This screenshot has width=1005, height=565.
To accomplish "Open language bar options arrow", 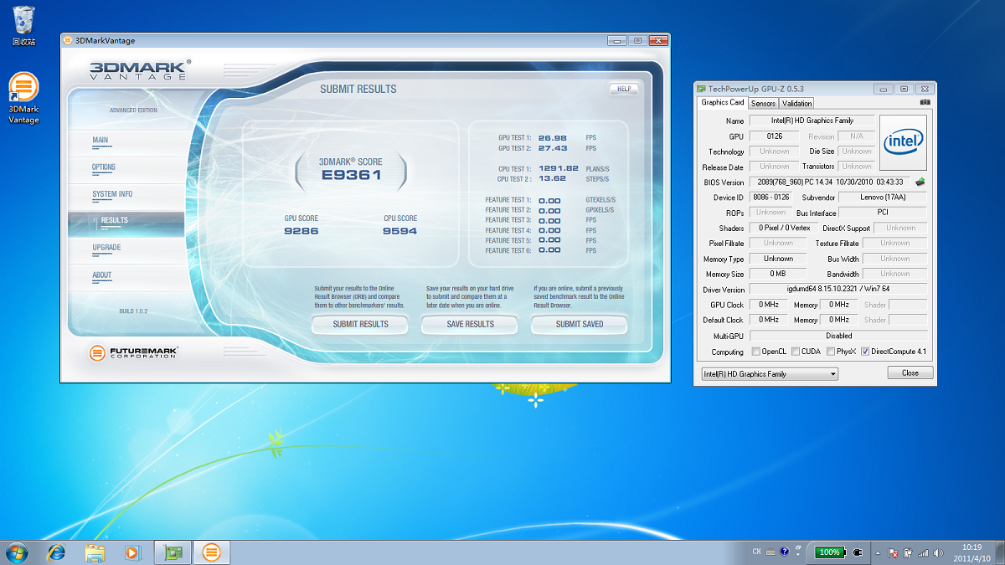I will coord(796,556).
